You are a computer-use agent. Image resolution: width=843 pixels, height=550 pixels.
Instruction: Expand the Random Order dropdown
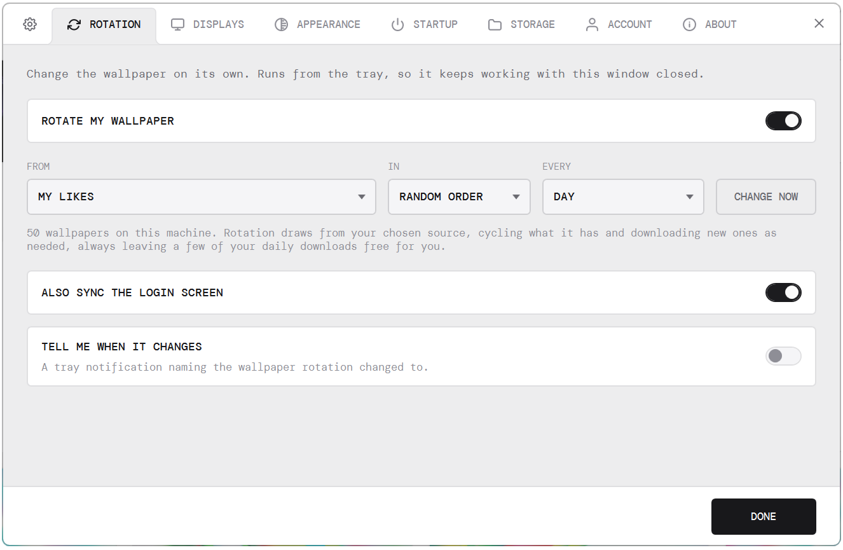[x=459, y=197]
